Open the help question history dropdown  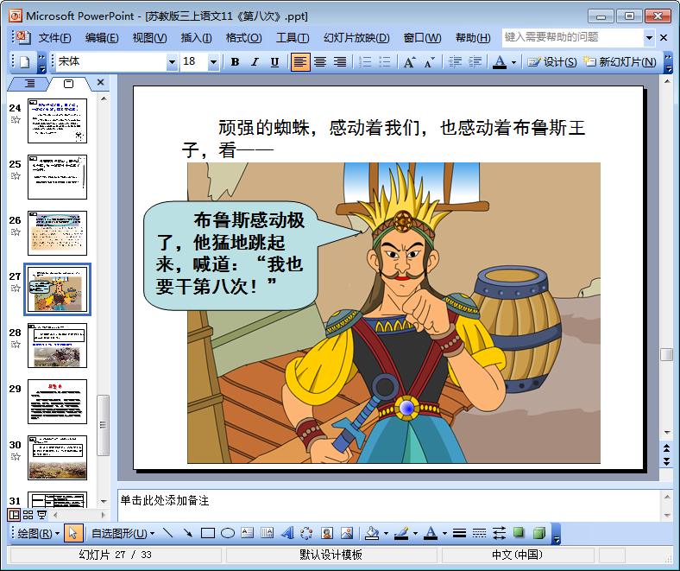(649, 38)
